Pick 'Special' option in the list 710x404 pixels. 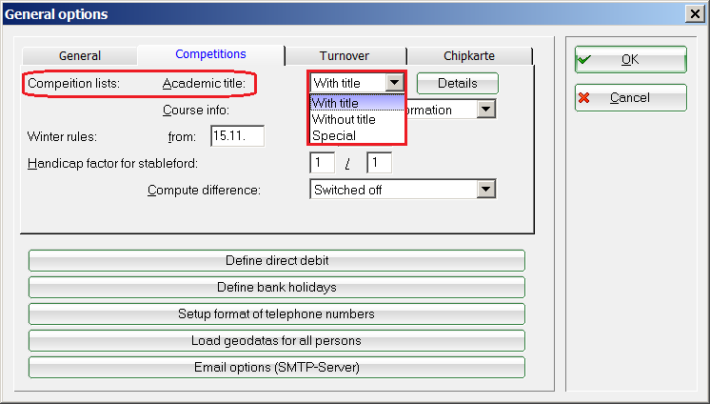coord(357,135)
